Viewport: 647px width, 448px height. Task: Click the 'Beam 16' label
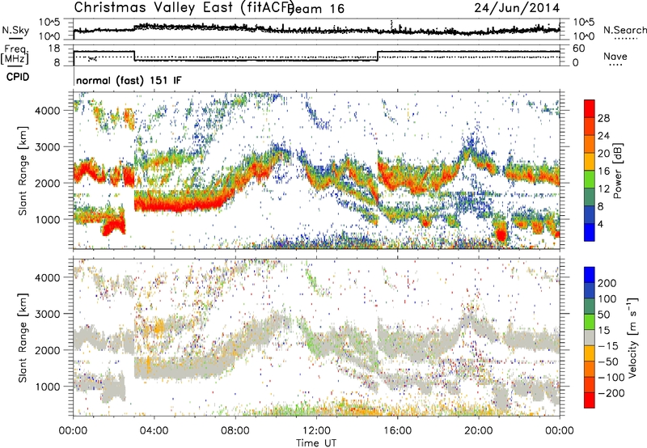pos(315,9)
